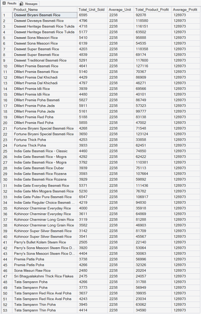This screenshot has height=314, width=201.
Task: Select the India Gate Basmati Rice - Classic cell
Action: pyautogui.click(x=44, y=151)
